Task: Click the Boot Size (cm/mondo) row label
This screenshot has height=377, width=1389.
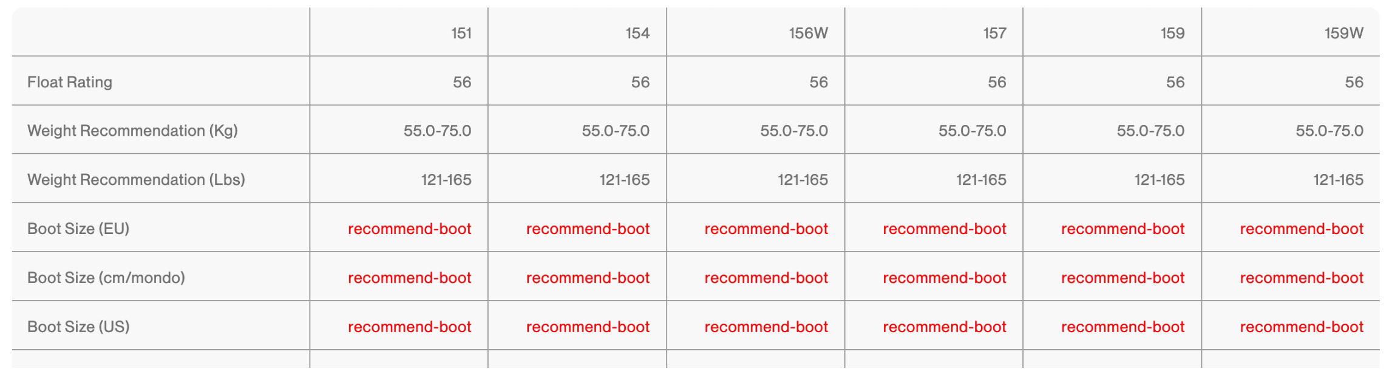Action: pyautogui.click(x=106, y=278)
